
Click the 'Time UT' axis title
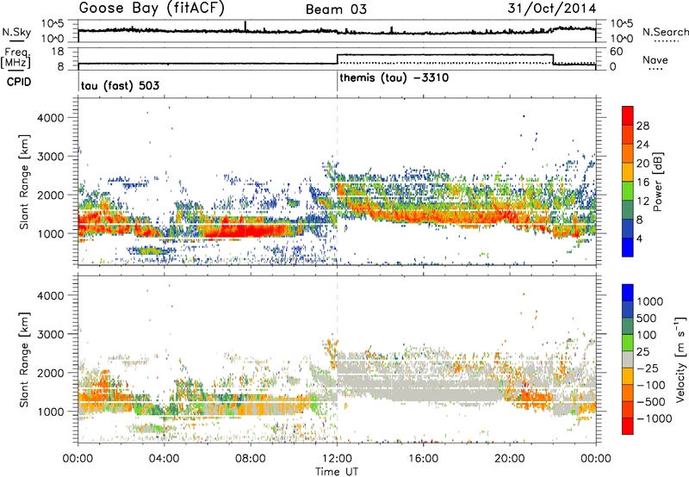point(337,472)
